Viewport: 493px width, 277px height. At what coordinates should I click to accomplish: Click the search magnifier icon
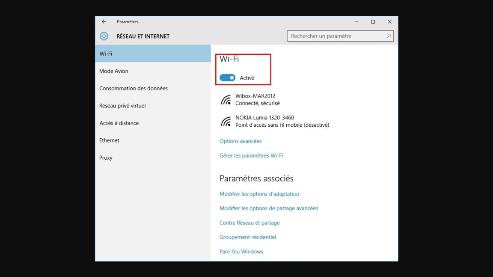point(388,36)
